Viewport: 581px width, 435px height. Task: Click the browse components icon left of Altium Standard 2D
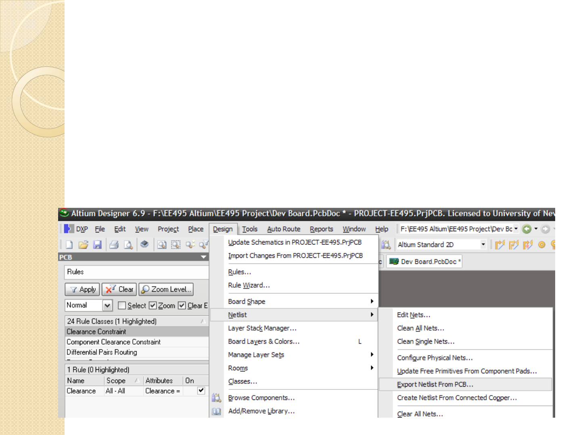(386, 244)
